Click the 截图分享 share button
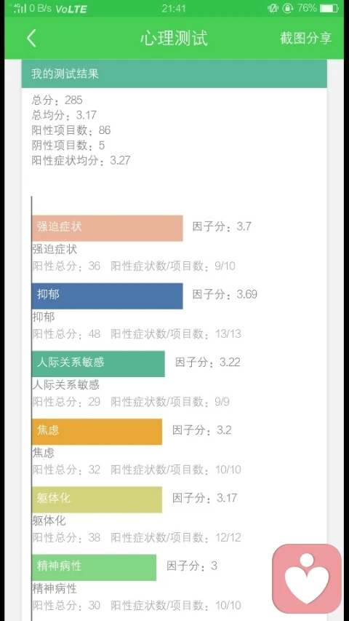Viewport: 349px width, 621px height. [x=305, y=39]
